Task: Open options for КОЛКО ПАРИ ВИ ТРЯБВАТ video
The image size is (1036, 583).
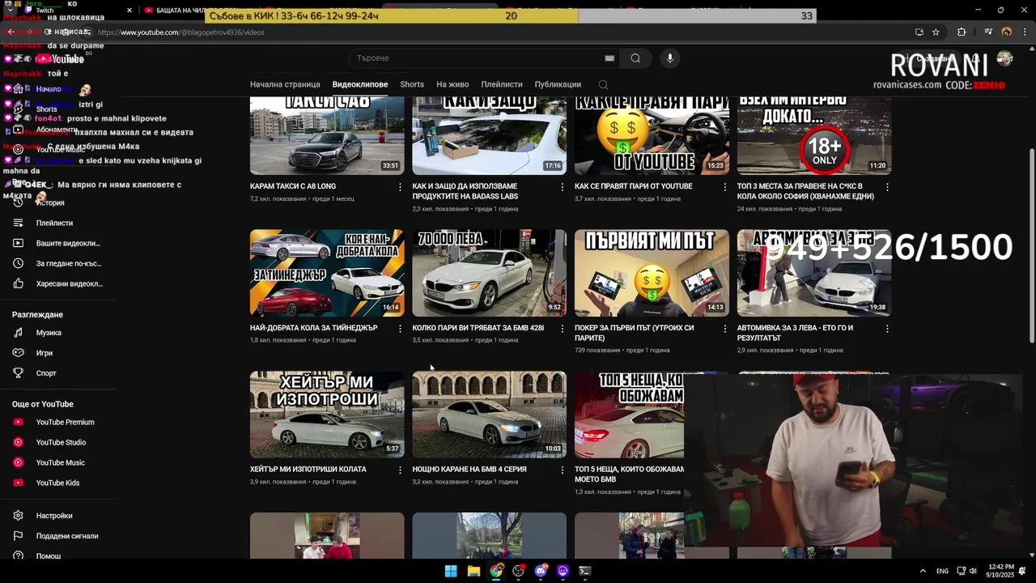Action: pyautogui.click(x=563, y=329)
